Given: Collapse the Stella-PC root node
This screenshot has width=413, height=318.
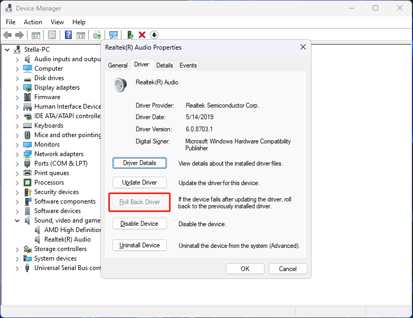Looking at the screenshot, I should (7, 50).
